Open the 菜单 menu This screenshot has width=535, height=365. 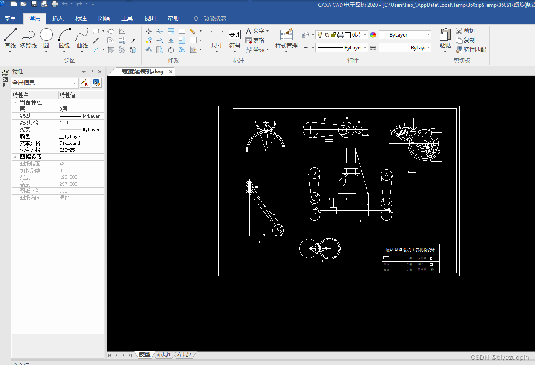point(10,18)
